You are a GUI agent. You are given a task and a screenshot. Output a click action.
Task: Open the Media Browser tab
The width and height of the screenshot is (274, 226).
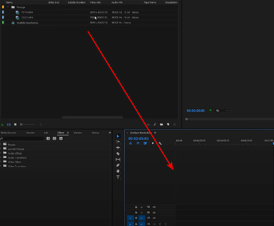(x=8, y=133)
